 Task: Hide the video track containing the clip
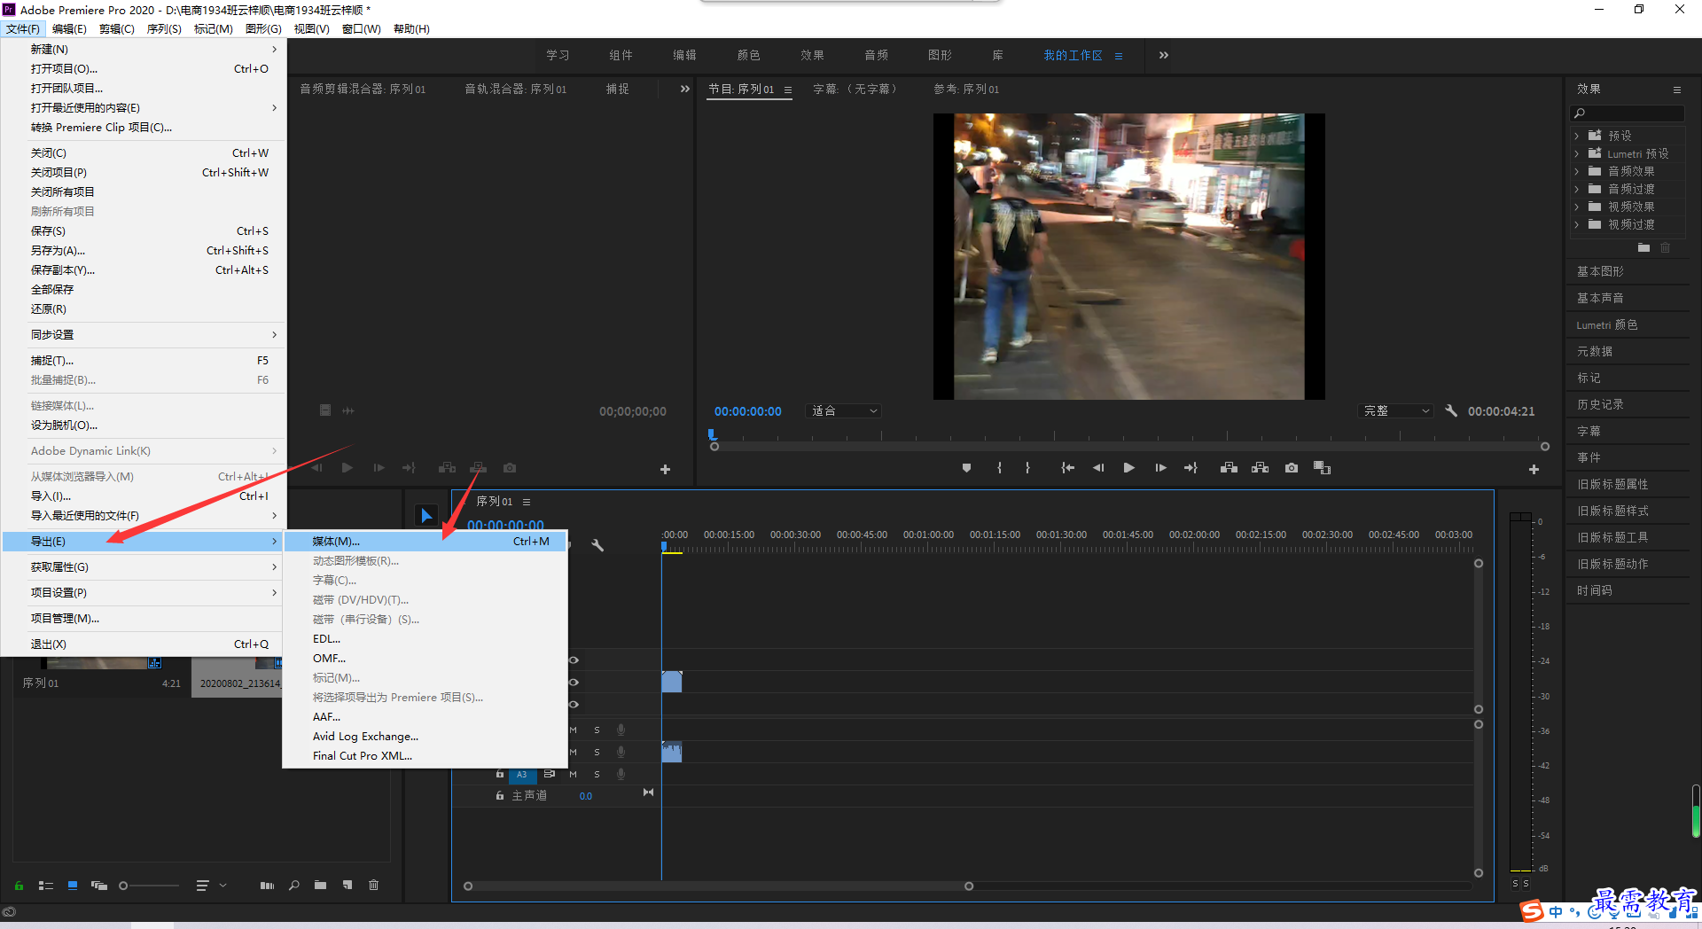click(x=574, y=682)
